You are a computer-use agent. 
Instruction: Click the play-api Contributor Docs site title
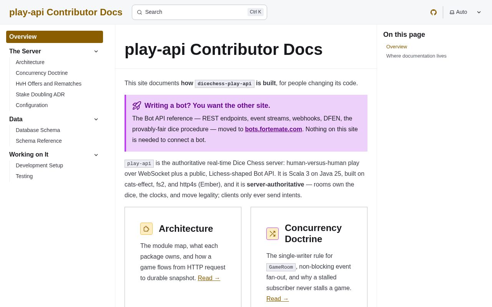tap(66, 12)
